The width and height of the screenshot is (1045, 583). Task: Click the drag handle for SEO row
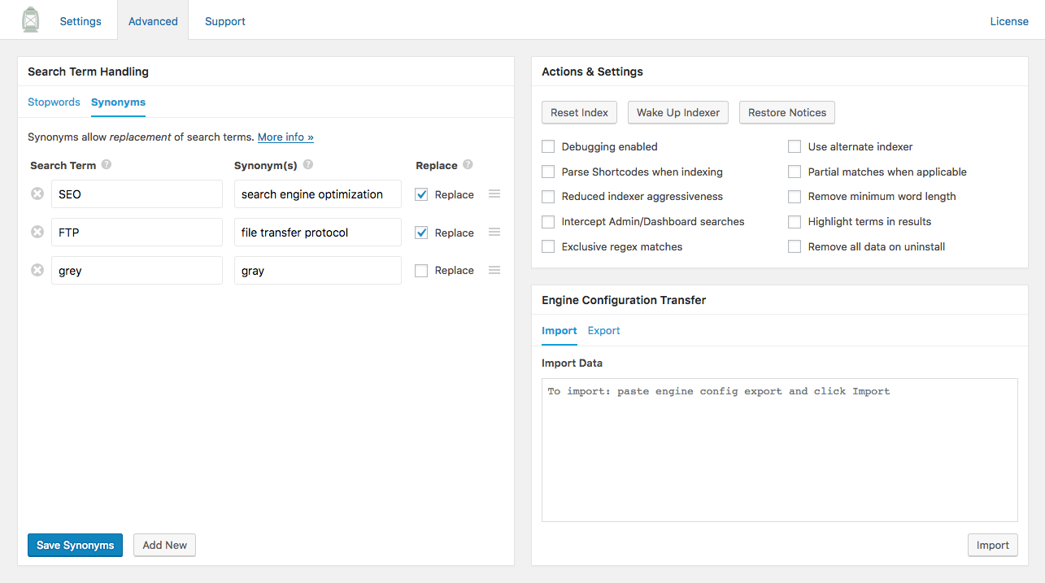(494, 194)
